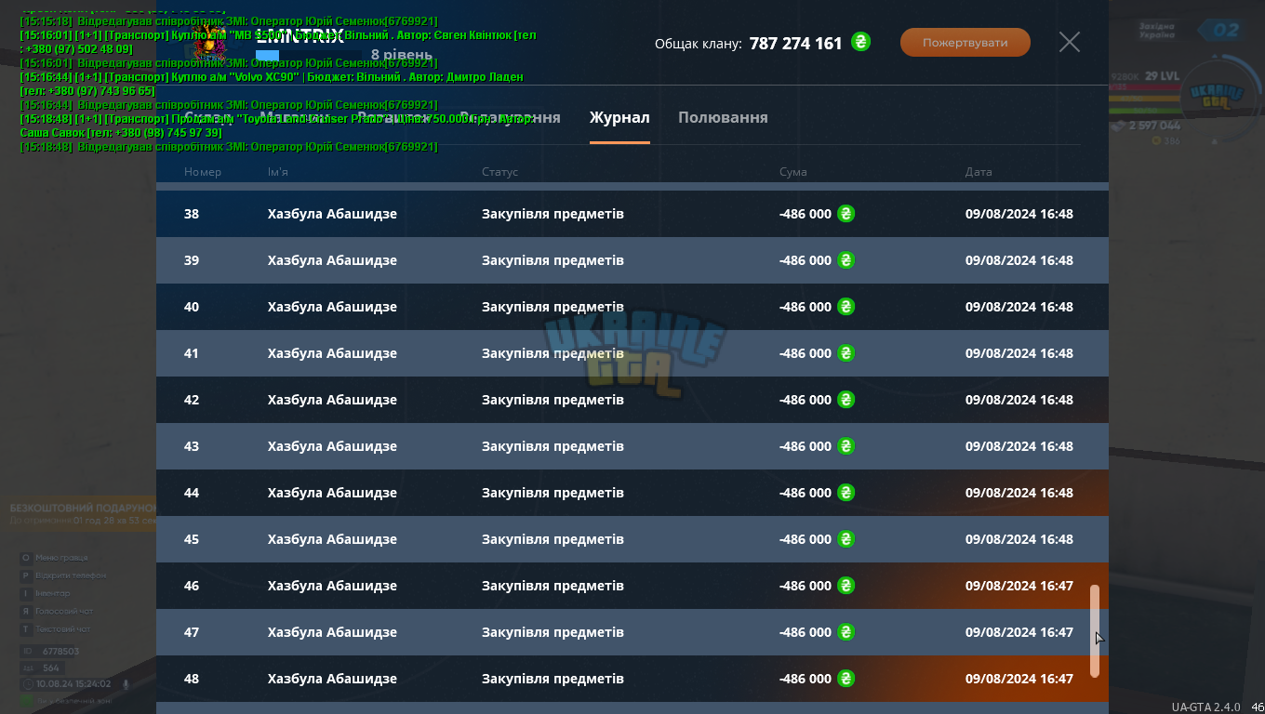The width and height of the screenshot is (1265, 714).
Task: Click the O key hint for Меню гравця
Action: click(x=26, y=558)
